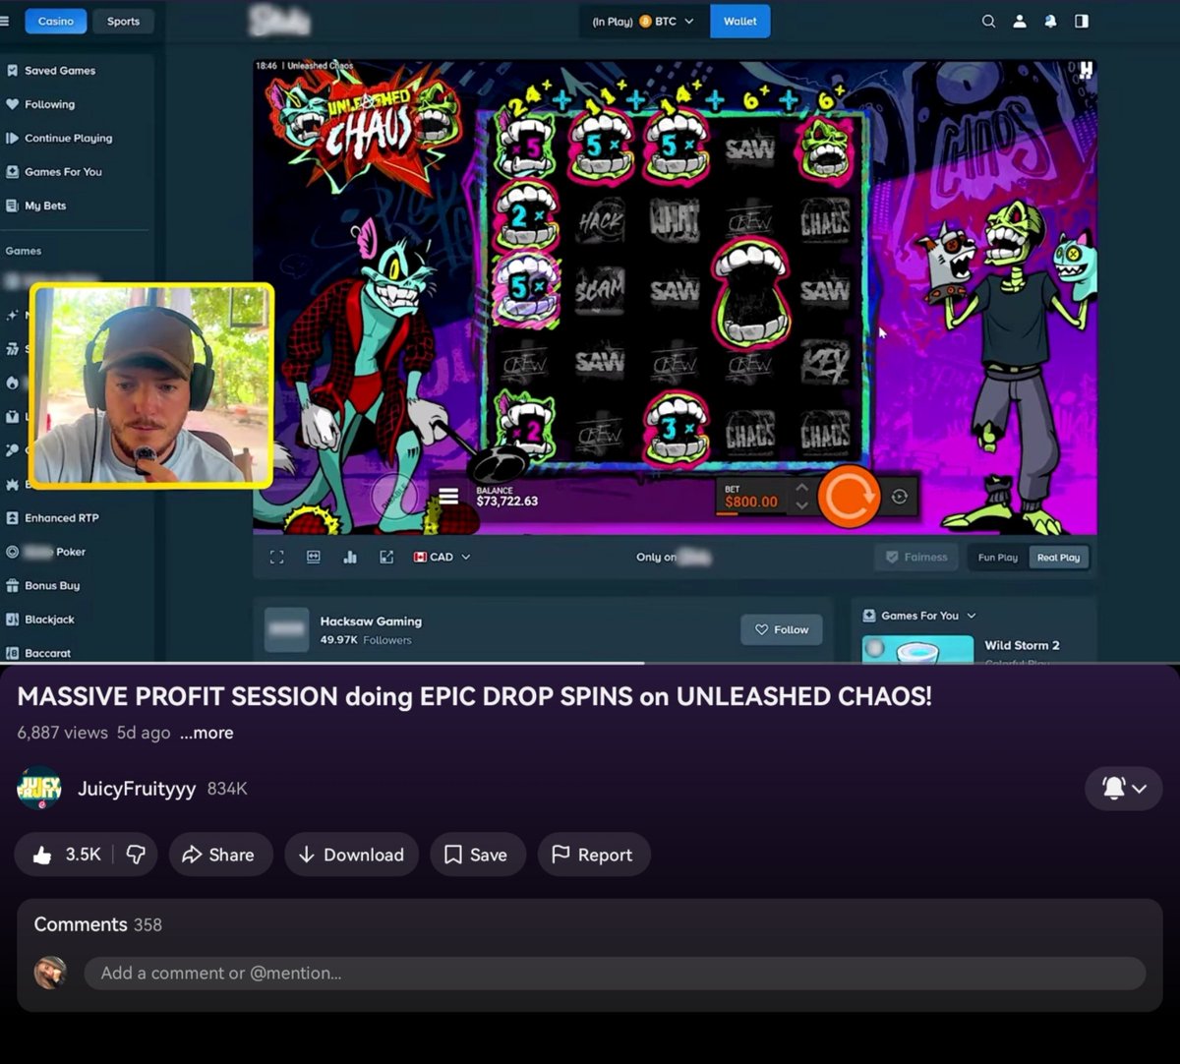This screenshot has height=1064, width=1180.
Task: Open notification bell dropdown for channel
Action: tap(1124, 789)
